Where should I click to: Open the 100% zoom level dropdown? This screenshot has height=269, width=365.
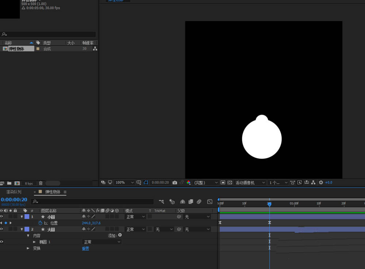tap(124, 182)
